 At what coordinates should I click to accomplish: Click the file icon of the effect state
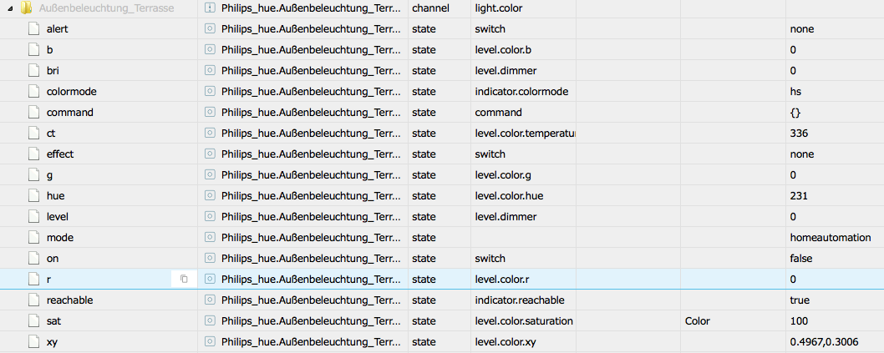click(x=35, y=154)
